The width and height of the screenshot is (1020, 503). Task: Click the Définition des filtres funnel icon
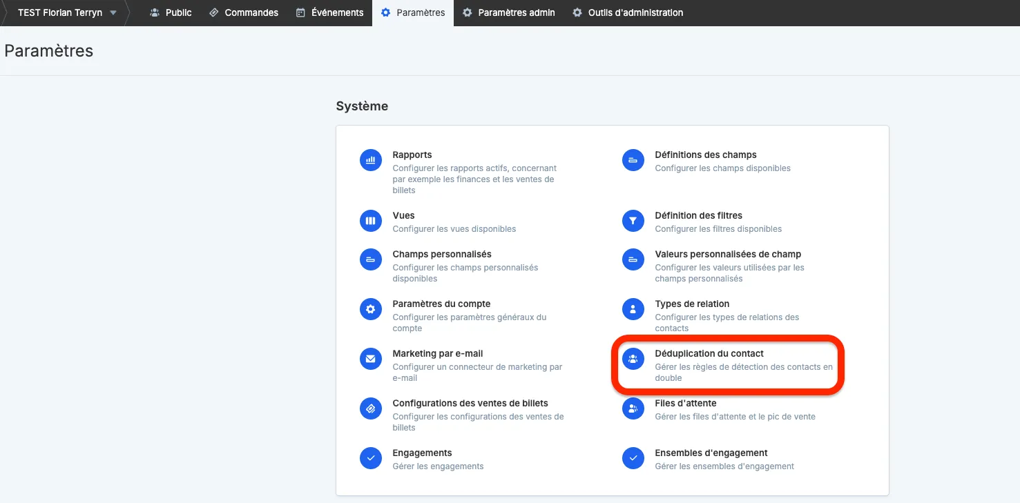[x=633, y=221]
